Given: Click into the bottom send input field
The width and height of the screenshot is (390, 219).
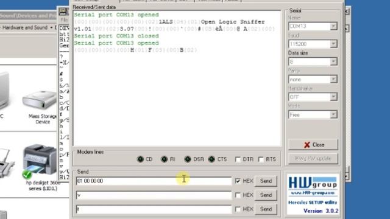Looking at the screenshot, I should (x=154, y=209).
